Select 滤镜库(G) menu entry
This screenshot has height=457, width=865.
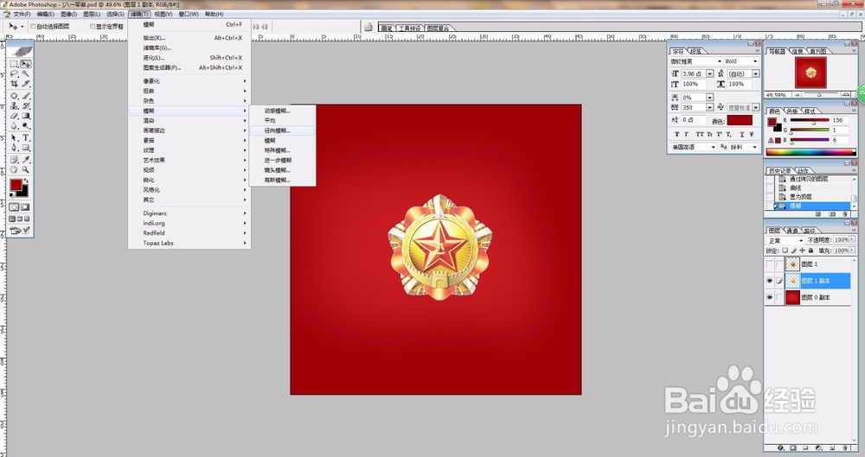click(x=189, y=48)
